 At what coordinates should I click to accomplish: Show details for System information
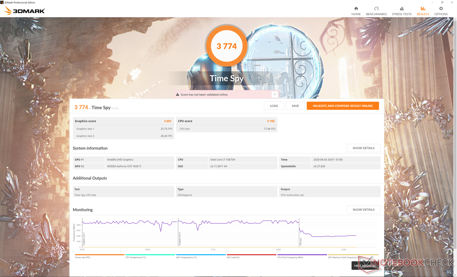click(x=364, y=148)
